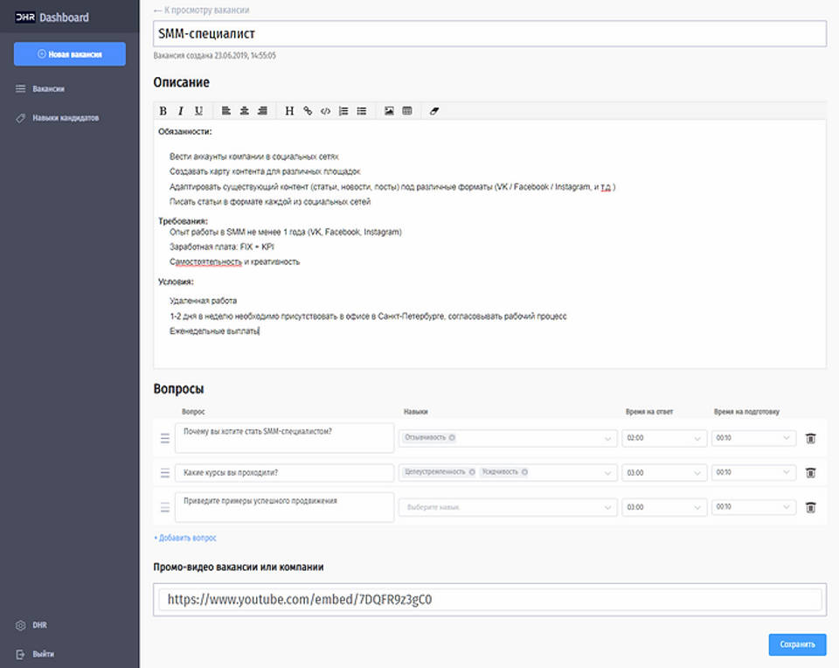Grab reorder handle of 'Приведите примеры' question

[165, 507]
